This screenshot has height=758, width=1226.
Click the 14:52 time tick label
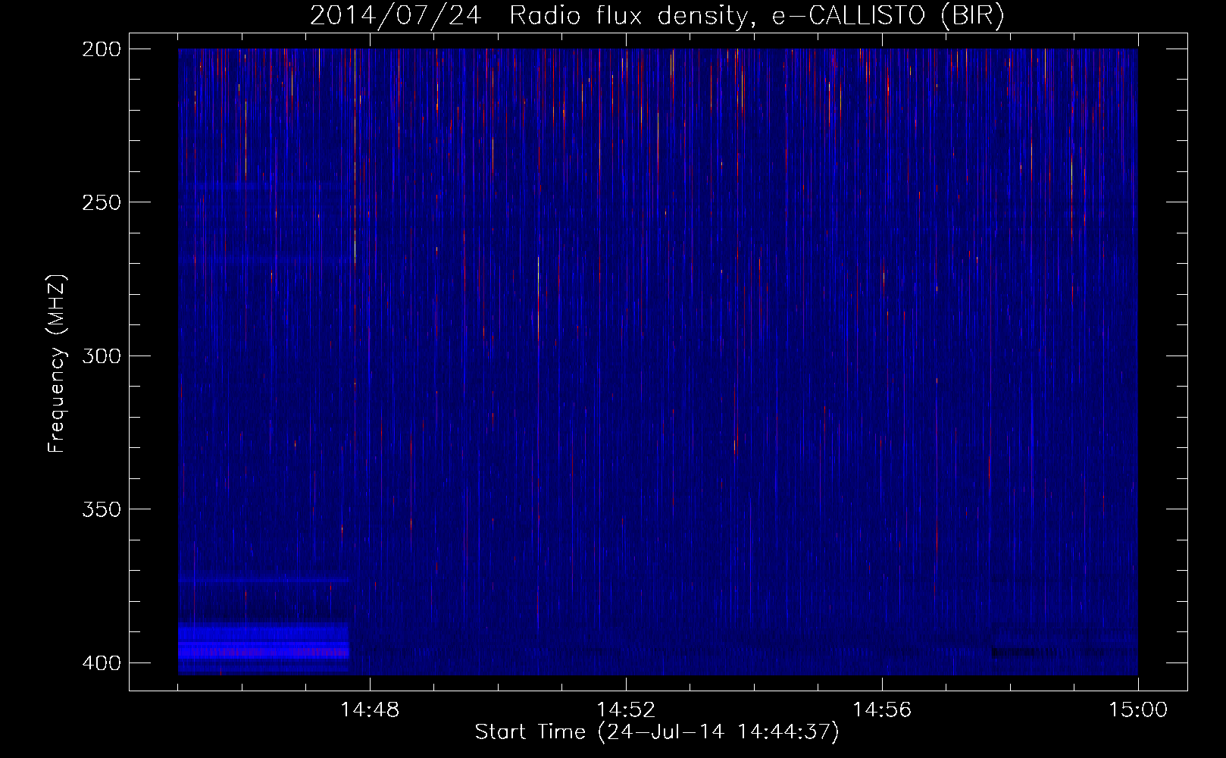coord(626,710)
